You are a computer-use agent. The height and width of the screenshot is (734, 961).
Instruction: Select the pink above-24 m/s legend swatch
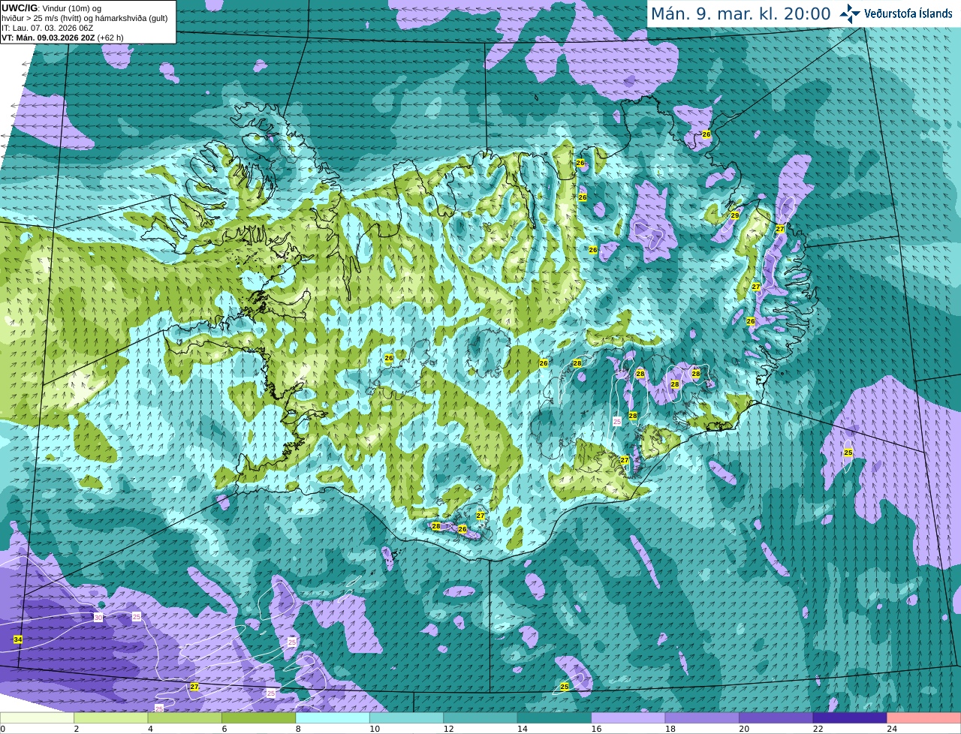pos(924,717)
